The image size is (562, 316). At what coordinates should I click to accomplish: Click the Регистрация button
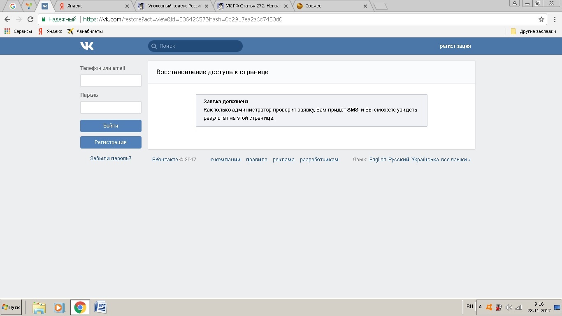pos(111,142)
